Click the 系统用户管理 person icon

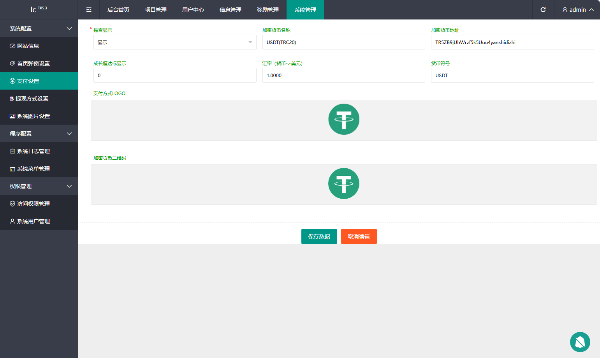coord(12,221)
